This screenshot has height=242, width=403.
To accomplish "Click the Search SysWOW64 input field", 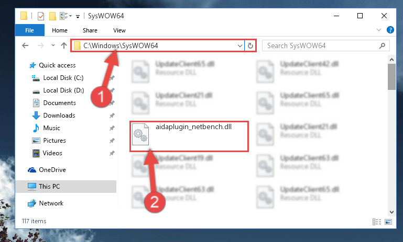I will 322,45.
